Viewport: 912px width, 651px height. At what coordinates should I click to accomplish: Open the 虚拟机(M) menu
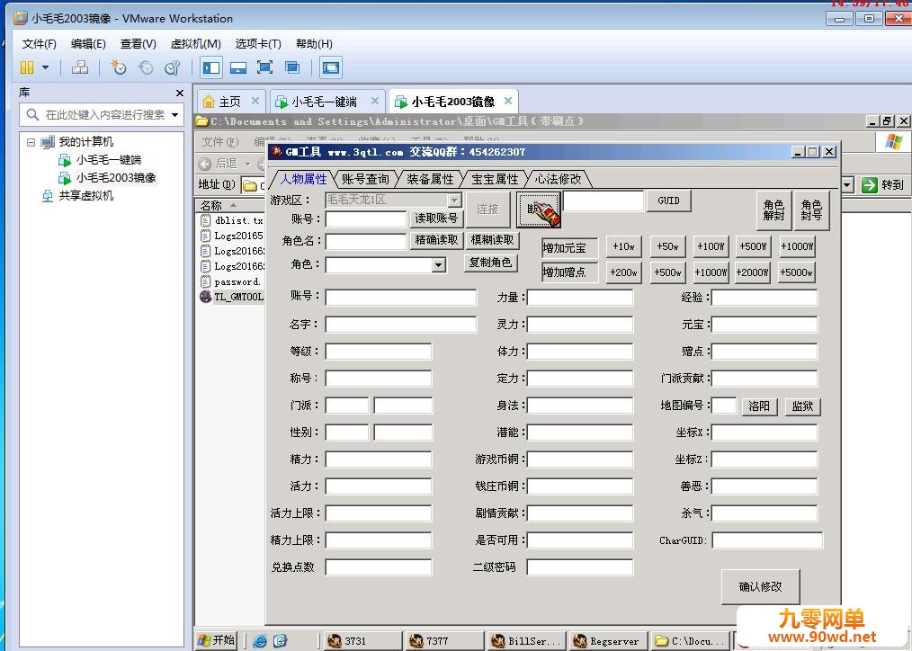coord(195,43)
